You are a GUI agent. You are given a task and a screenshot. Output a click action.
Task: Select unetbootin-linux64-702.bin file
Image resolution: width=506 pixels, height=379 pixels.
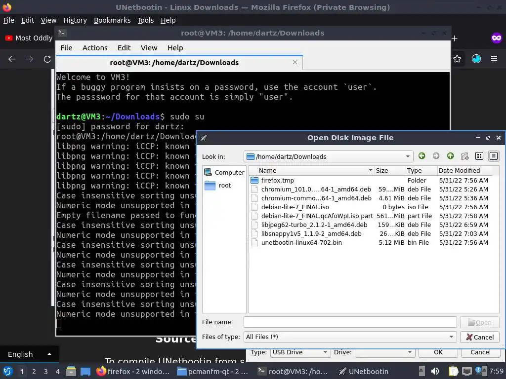301,243
